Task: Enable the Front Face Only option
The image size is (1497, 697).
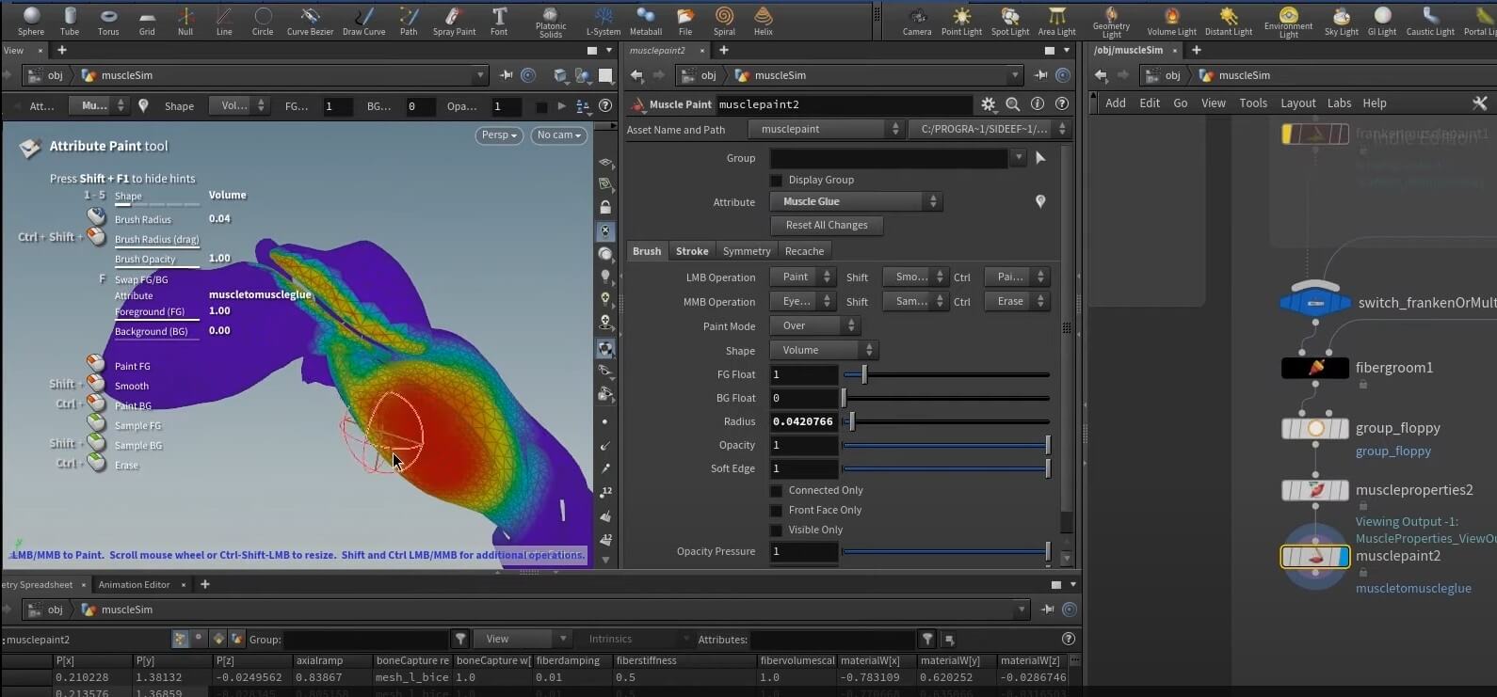Action: pyautogui.click(x=776, y=511)
